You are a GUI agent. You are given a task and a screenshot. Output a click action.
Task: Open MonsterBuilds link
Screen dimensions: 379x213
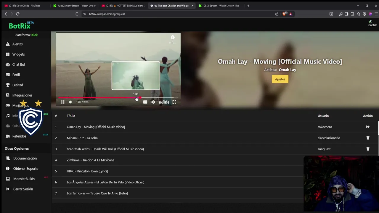[x=24, y=179]
